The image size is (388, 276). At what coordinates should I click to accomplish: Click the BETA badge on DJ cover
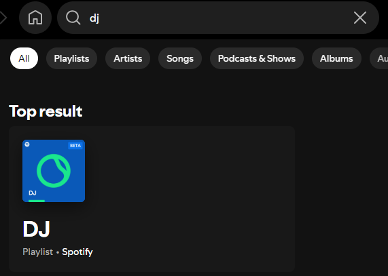(75, 146)
